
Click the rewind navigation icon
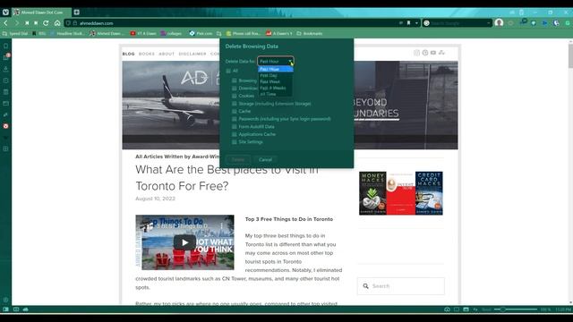(27, 23)
